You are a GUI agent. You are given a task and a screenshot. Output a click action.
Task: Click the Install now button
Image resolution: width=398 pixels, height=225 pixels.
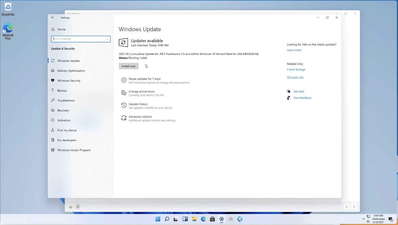pos(129,66)
